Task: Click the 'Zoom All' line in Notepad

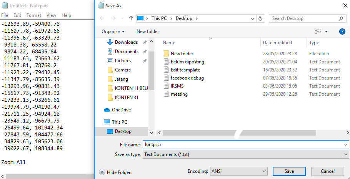Action: 13,162
